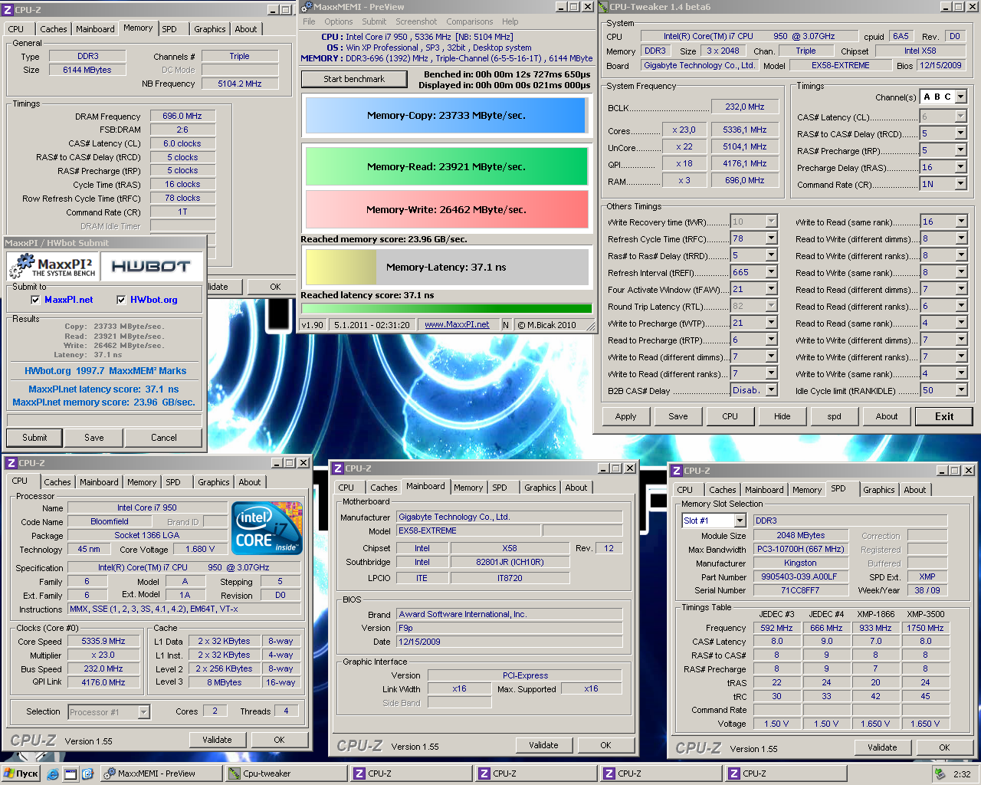Open the RAS# Precharge (tRP) dropdown in CPU-Tweaker
The width and height of the screenshot is (981, 785).
pos(961,150)
